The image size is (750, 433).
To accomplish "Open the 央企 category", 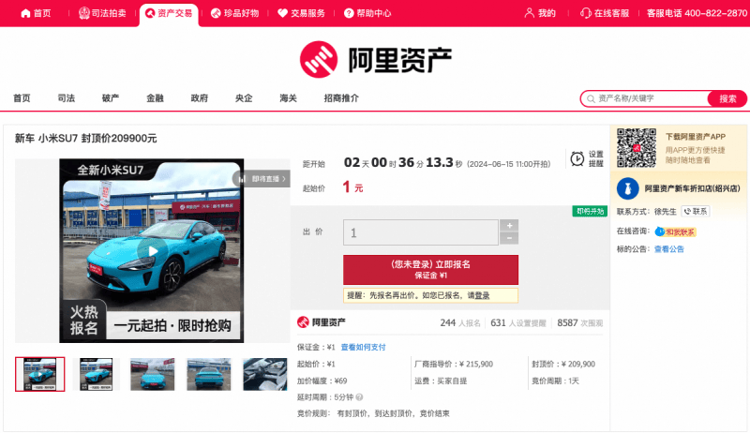I will pos(244,98).
